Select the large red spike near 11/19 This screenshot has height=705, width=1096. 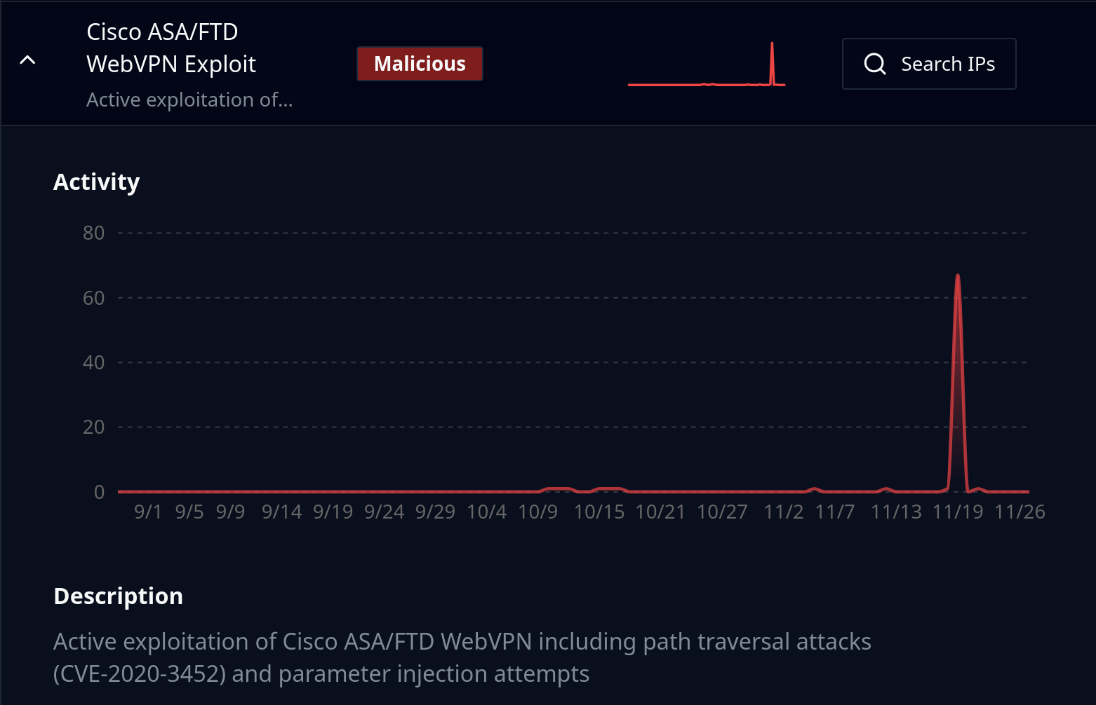point(958,315)
